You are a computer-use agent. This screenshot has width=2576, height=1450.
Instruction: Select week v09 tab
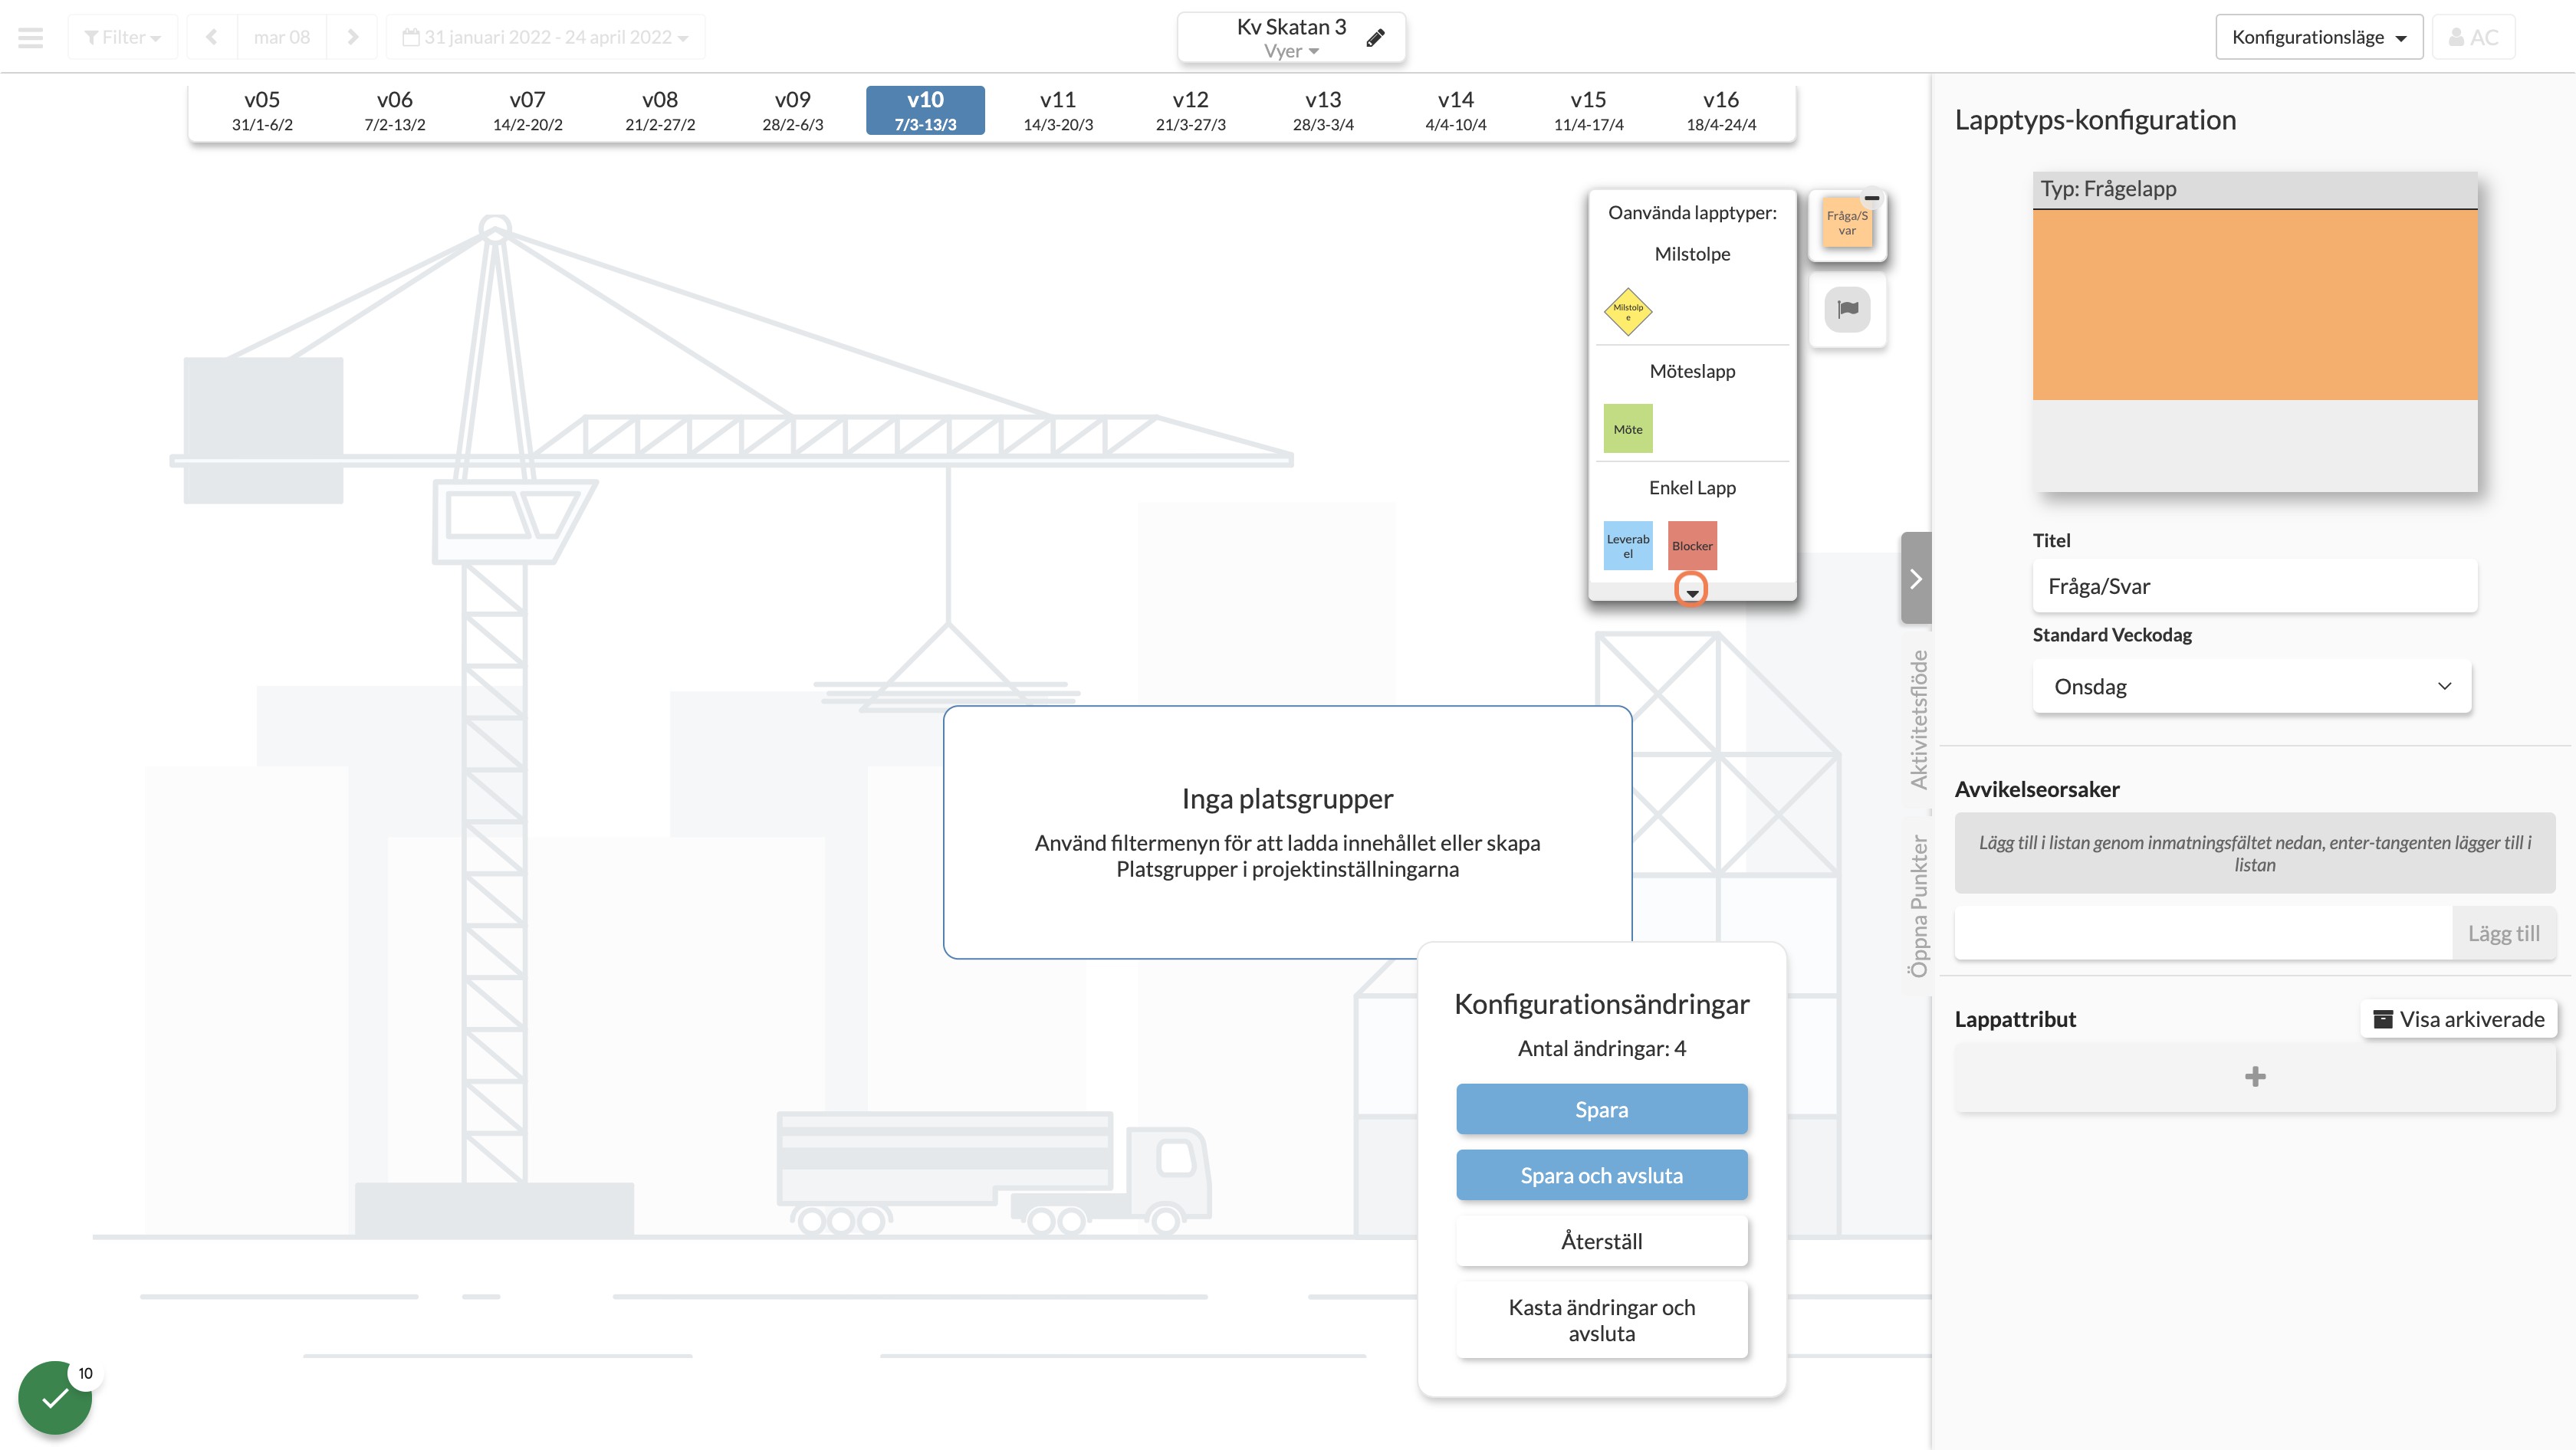792,110
